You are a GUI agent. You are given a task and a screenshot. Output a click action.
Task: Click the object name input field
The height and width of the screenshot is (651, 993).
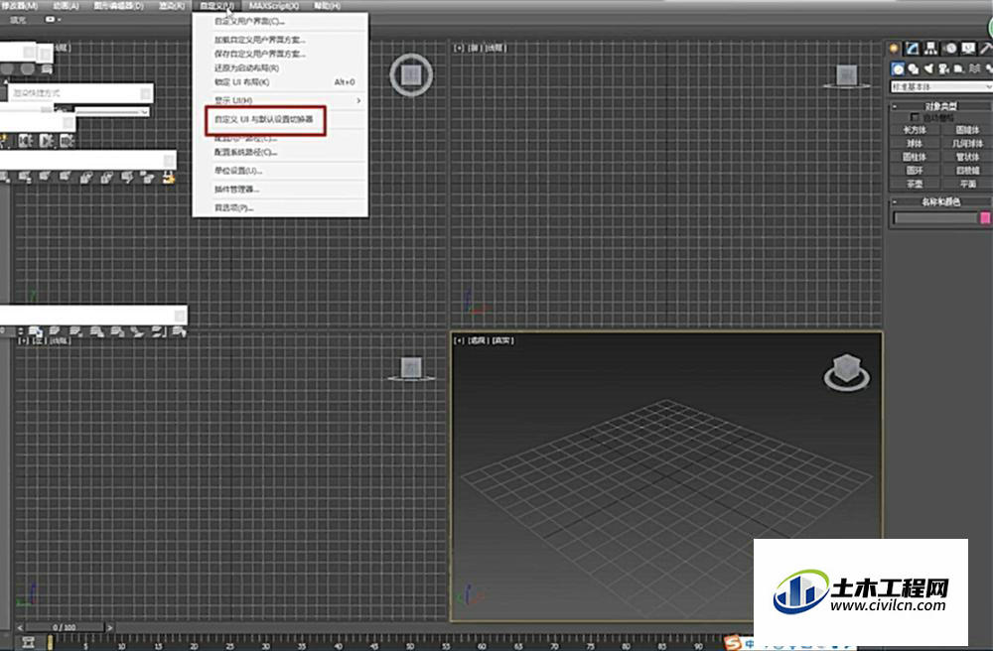pos(935,217)
